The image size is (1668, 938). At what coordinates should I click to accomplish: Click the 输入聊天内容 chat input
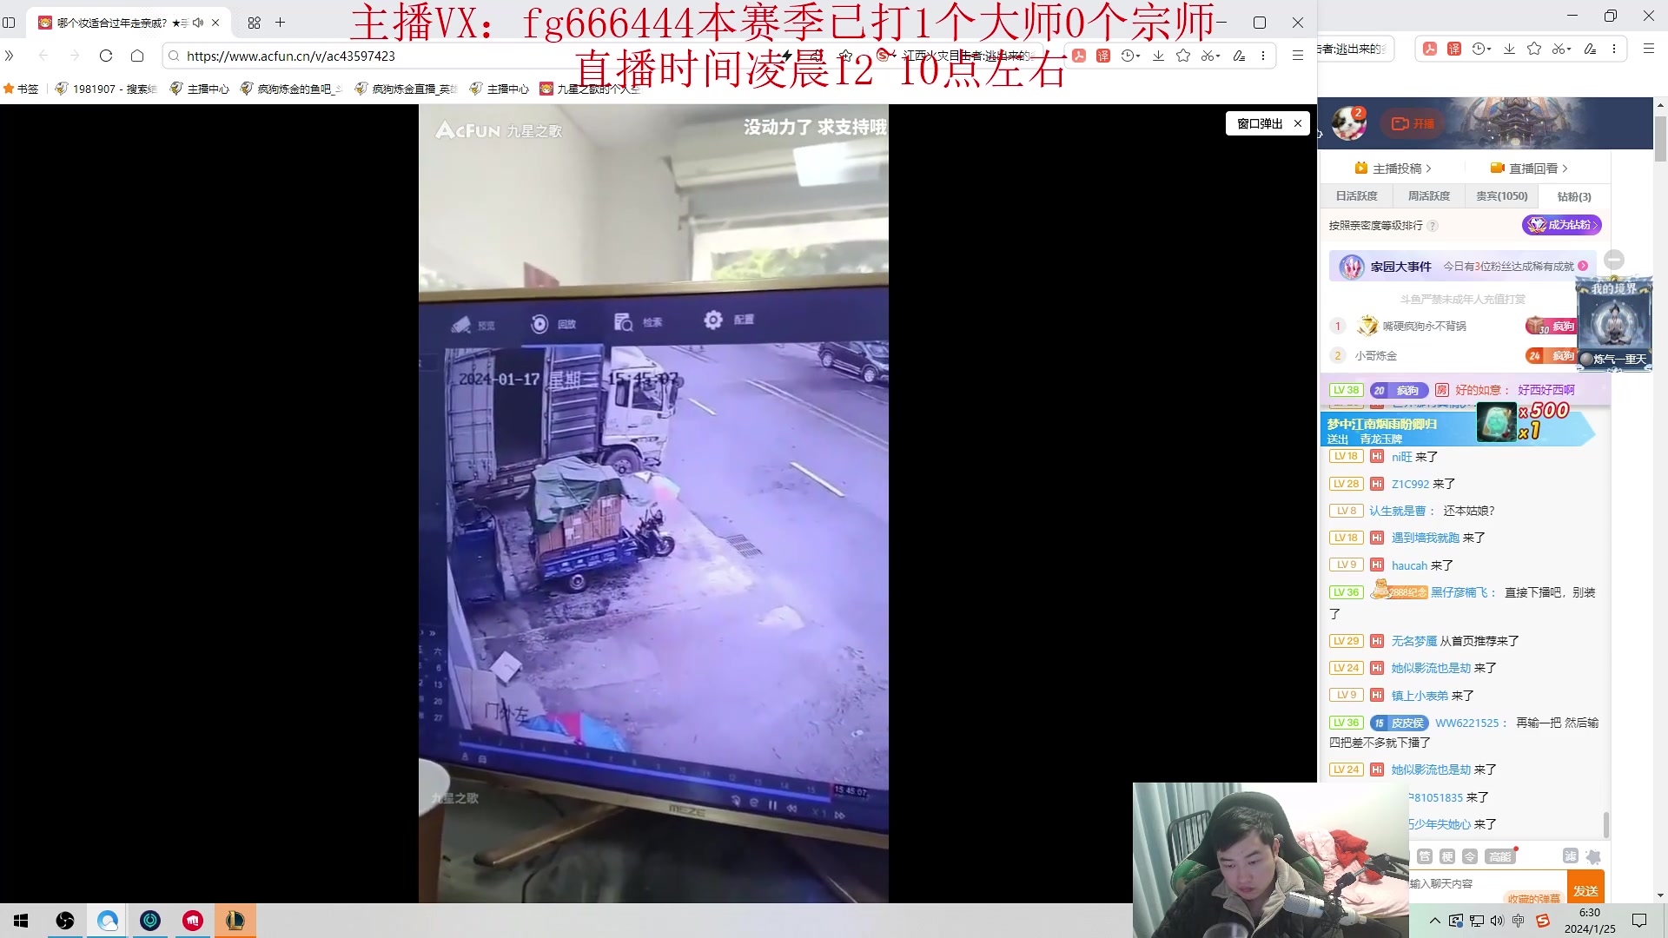tap(1486, 883)
